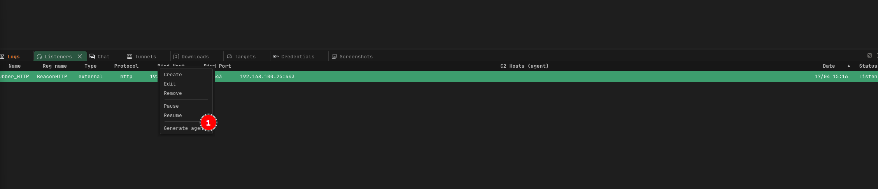The image size is (878, 189).
Task: Click the Chat speech bubbles icon
Action: tap(92, 56)
